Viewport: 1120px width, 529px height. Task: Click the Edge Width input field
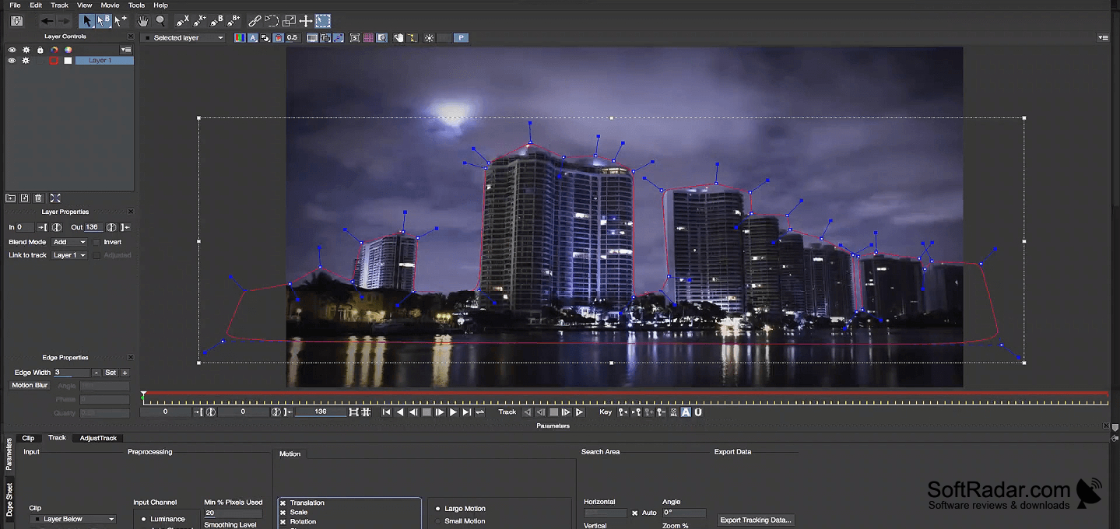72,373
